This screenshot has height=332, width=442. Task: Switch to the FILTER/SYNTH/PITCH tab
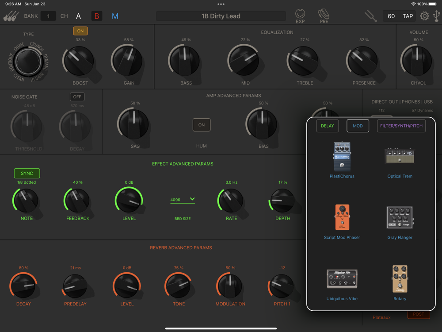coord(401,126)
